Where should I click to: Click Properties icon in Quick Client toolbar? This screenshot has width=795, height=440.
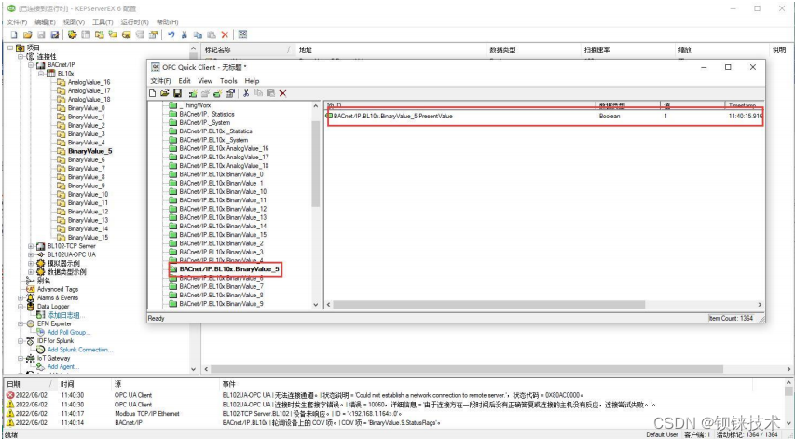click(230, 93)
